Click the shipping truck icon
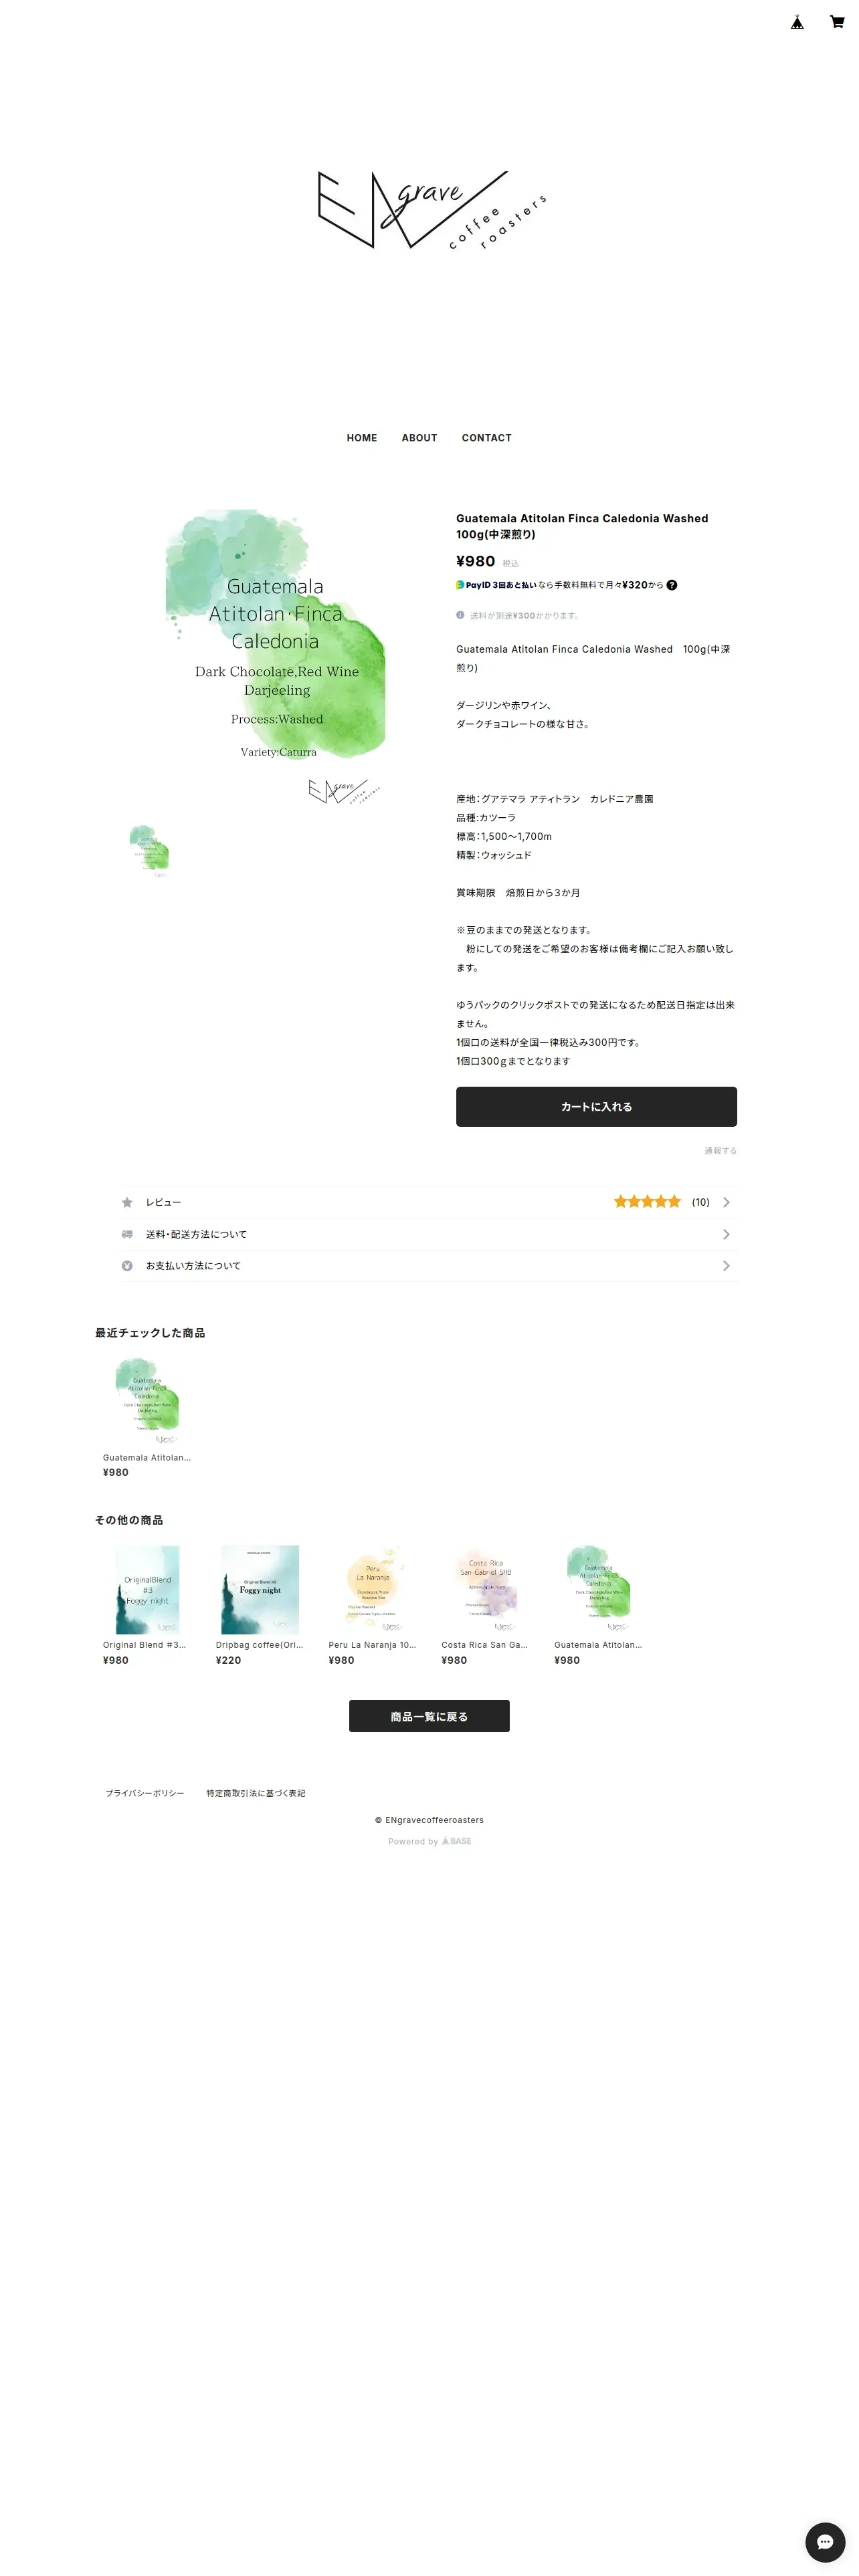Image resolution: width=859 pixels, height=2576 pixels. click(x=127, y=1234)
